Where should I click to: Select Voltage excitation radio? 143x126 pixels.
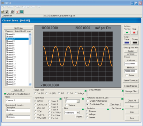click(x=91, y=114)
